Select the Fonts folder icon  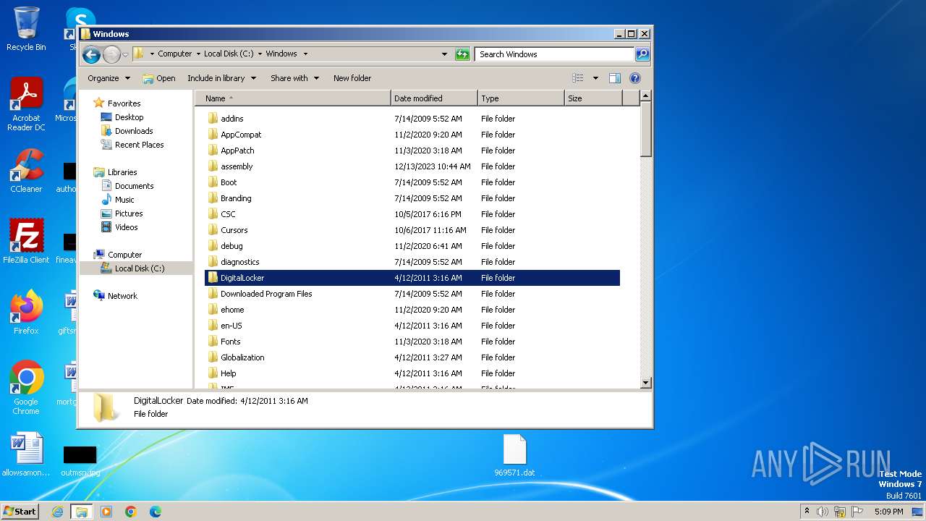click(213, 342)
